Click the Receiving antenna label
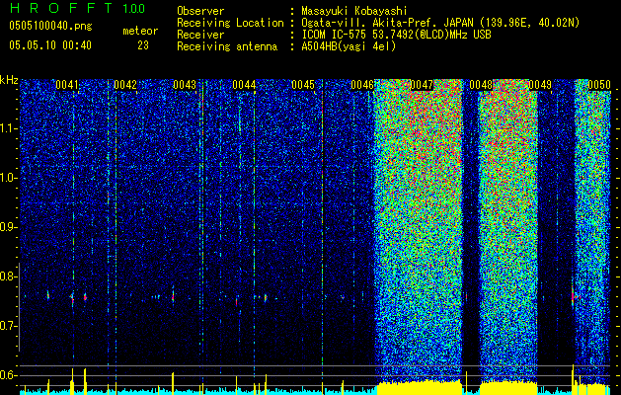Image resolution: width=621 pixels, height=395 pixels. 227,46
